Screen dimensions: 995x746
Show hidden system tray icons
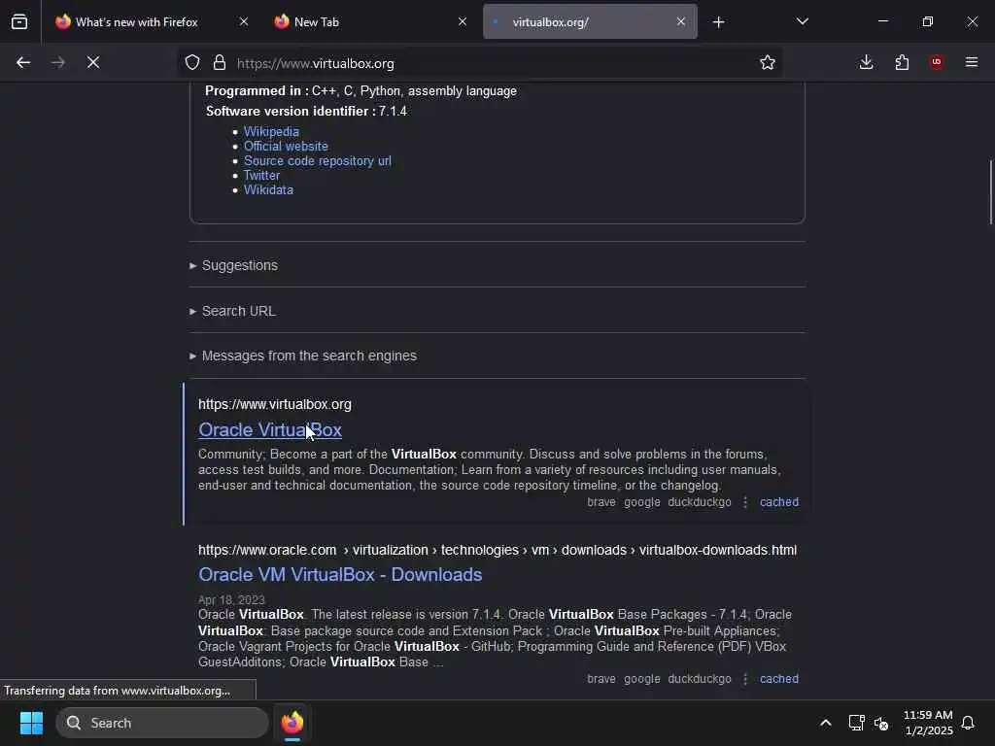pos(826,723)
